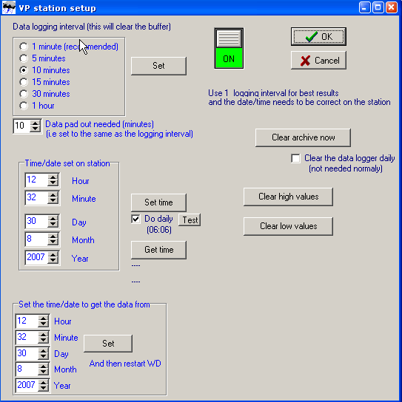The height and width of the screenshot is (402, 402).
Task: Click the Clear archive now button
Action: (x=303, y=137)
